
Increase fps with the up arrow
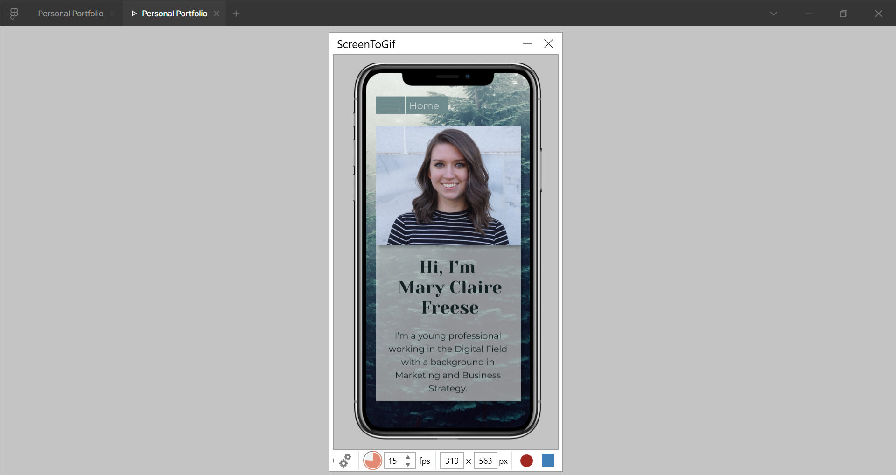(x=408, y=457)
